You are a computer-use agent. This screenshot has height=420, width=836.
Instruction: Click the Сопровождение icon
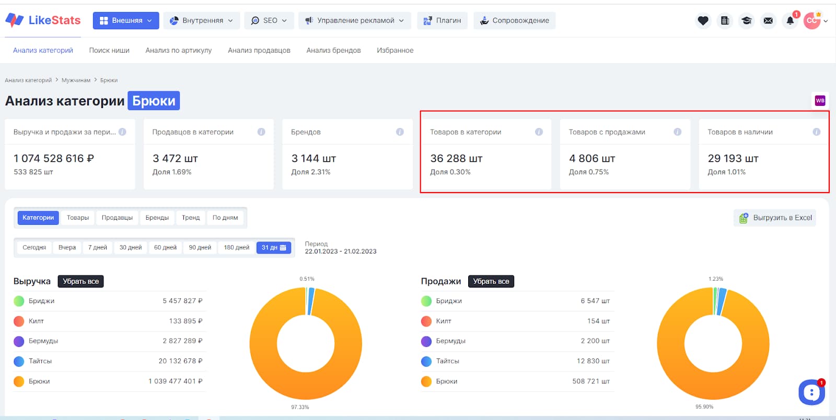[484, 21]
